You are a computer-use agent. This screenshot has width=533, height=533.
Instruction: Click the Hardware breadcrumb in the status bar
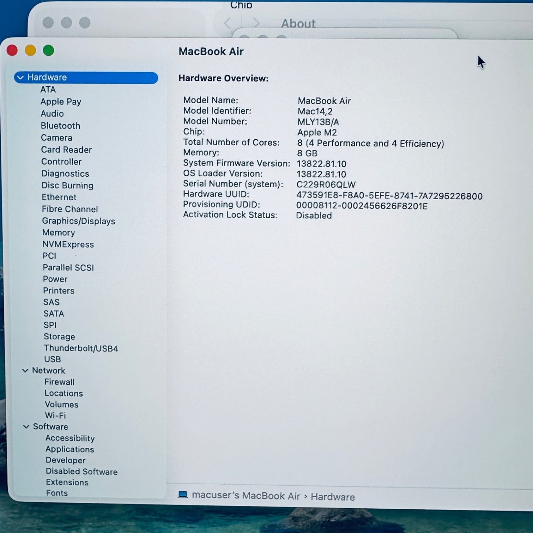(332, 497)
